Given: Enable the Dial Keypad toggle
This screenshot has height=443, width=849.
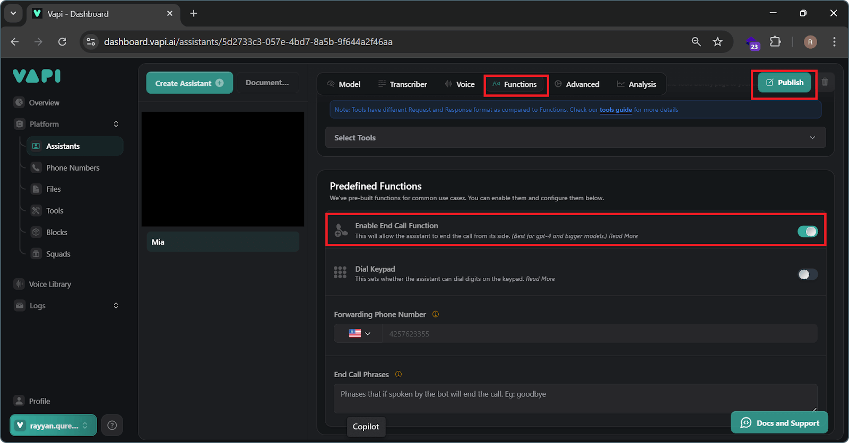Looking at the screenshot, I should click(808, 274).
